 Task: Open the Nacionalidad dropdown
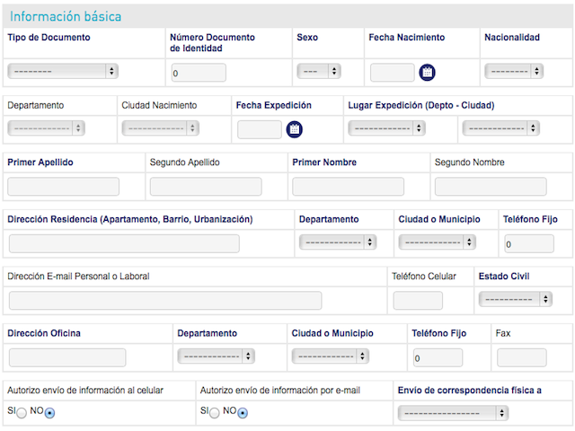[514, 71]
